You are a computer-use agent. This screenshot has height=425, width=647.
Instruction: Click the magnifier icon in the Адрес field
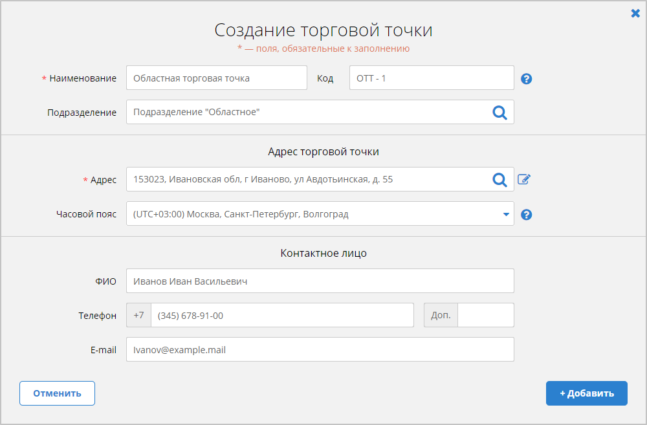point(499,180)
